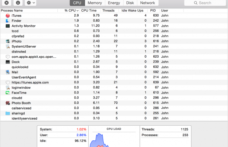
Task: Switch to the Energy tab
Action: (x=114, y=3)
